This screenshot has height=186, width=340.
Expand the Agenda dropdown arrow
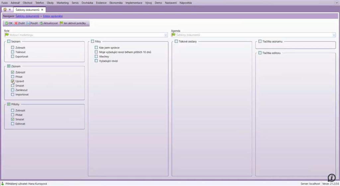(334, 35)
